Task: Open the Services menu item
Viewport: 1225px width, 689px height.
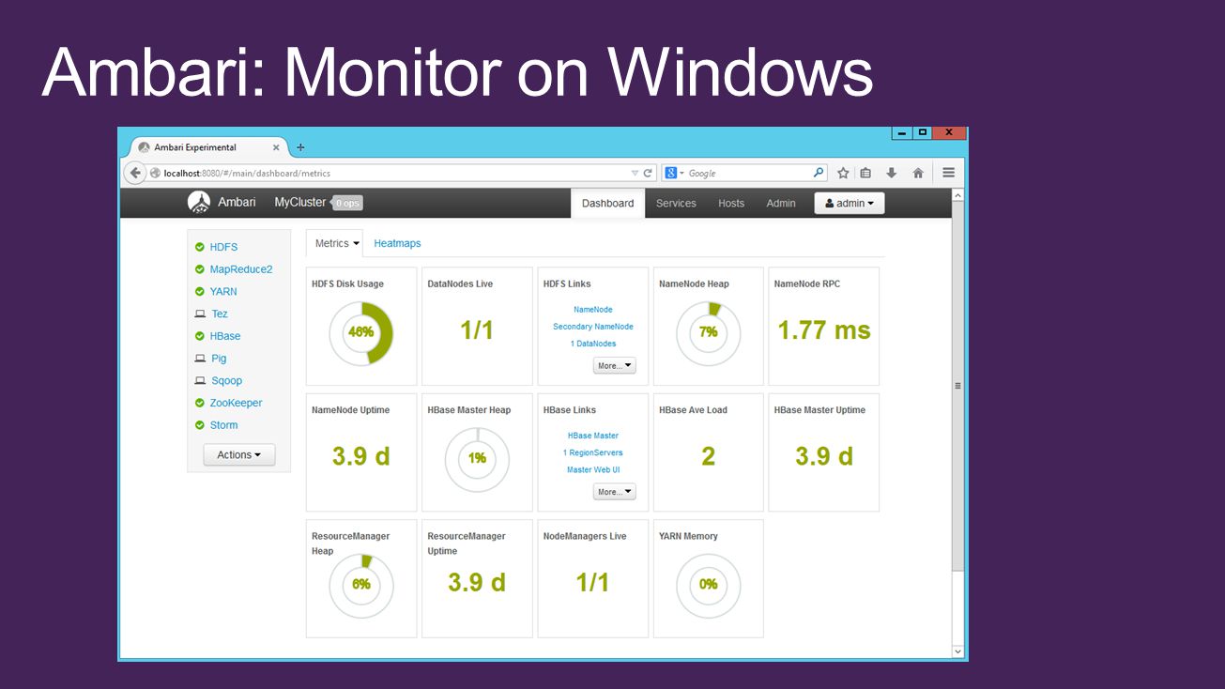Action: (x=676, y=203)
